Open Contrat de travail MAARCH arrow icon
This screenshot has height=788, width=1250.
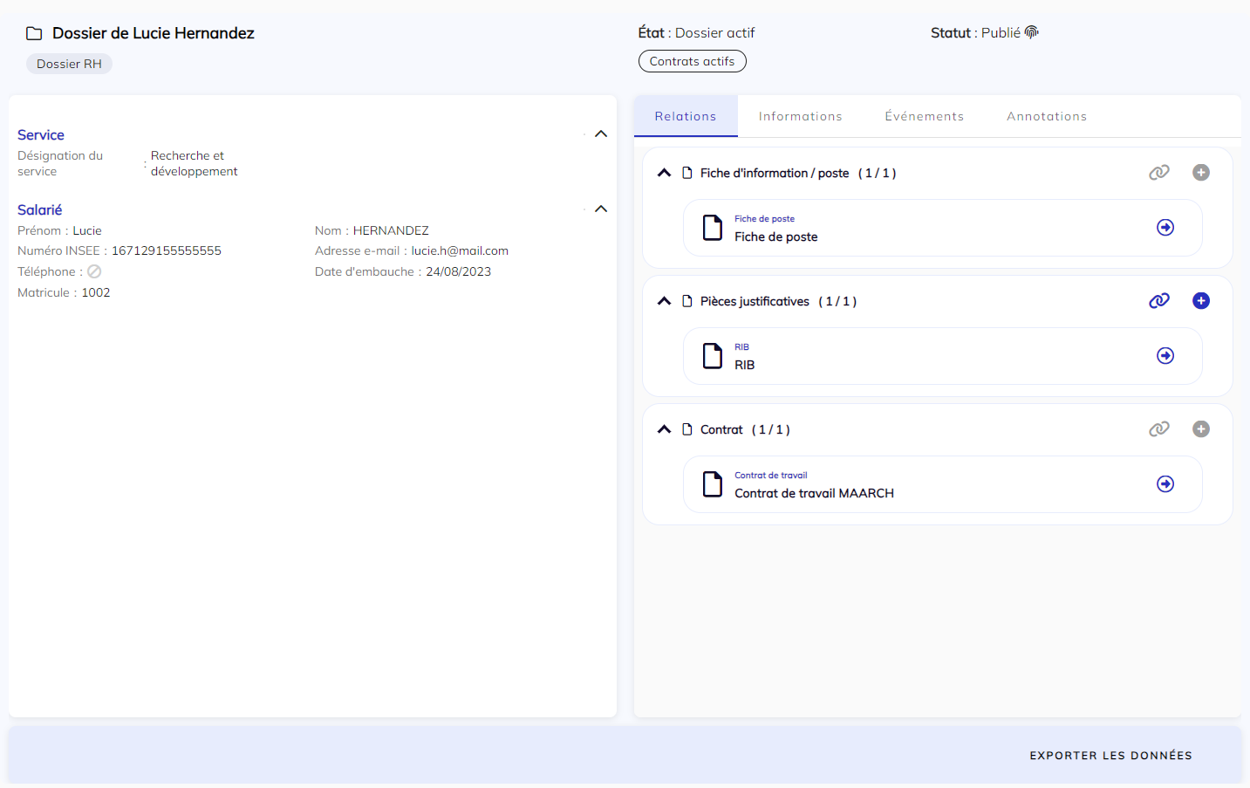[1165, 484]
